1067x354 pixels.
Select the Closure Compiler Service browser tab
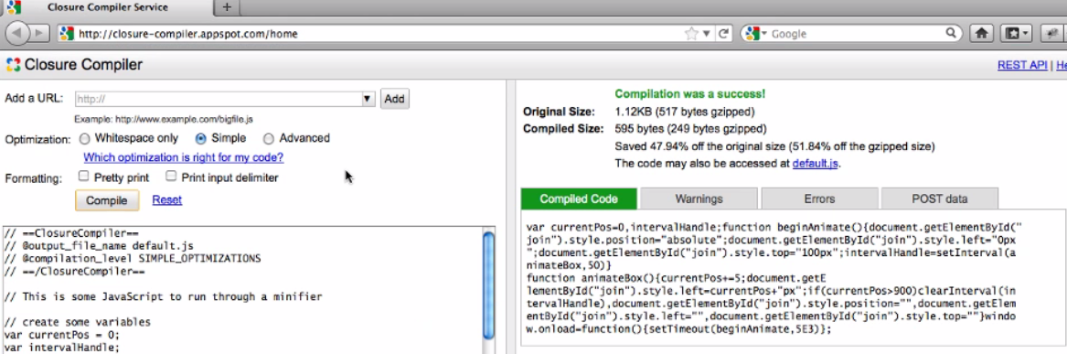click(x=108, y=7)
